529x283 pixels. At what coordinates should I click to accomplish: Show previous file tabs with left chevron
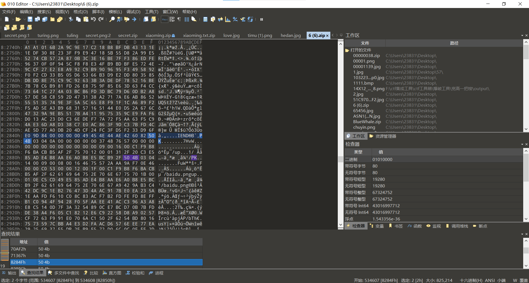click(x=333, y=35)
